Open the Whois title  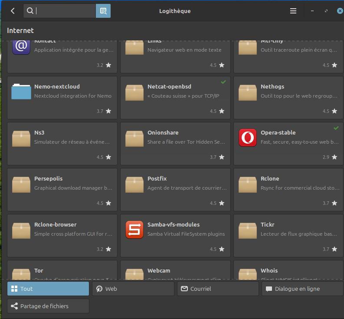coord(269,270)
